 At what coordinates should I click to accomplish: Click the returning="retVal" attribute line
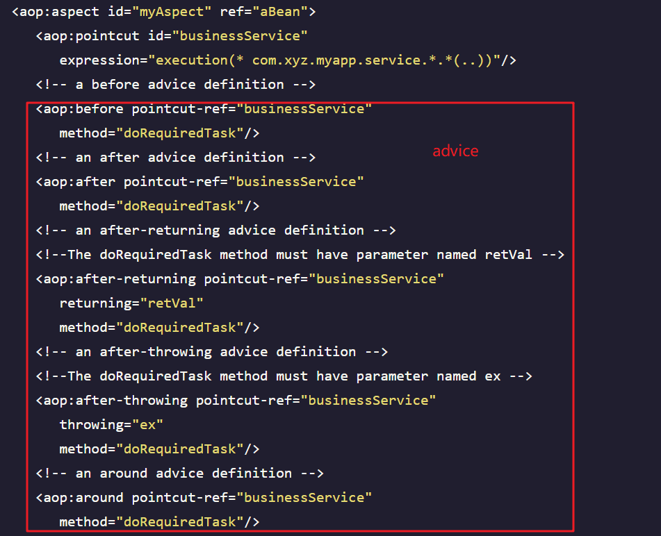click(131, 303)
